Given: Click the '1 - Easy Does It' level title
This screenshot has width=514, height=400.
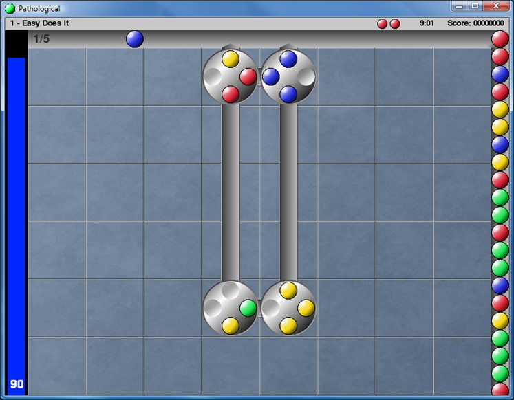Looking at the screenshot, I should (x=39, y=23).
